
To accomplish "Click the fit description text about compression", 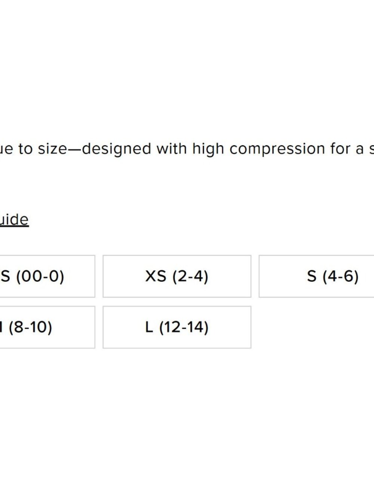I will [187, 149].
